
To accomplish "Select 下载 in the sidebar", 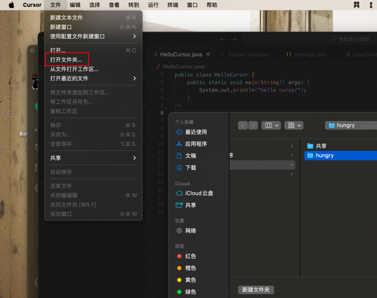I will 190,168.
